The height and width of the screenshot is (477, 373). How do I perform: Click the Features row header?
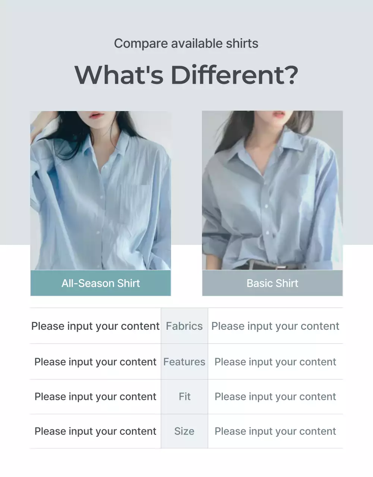point(184,362)
